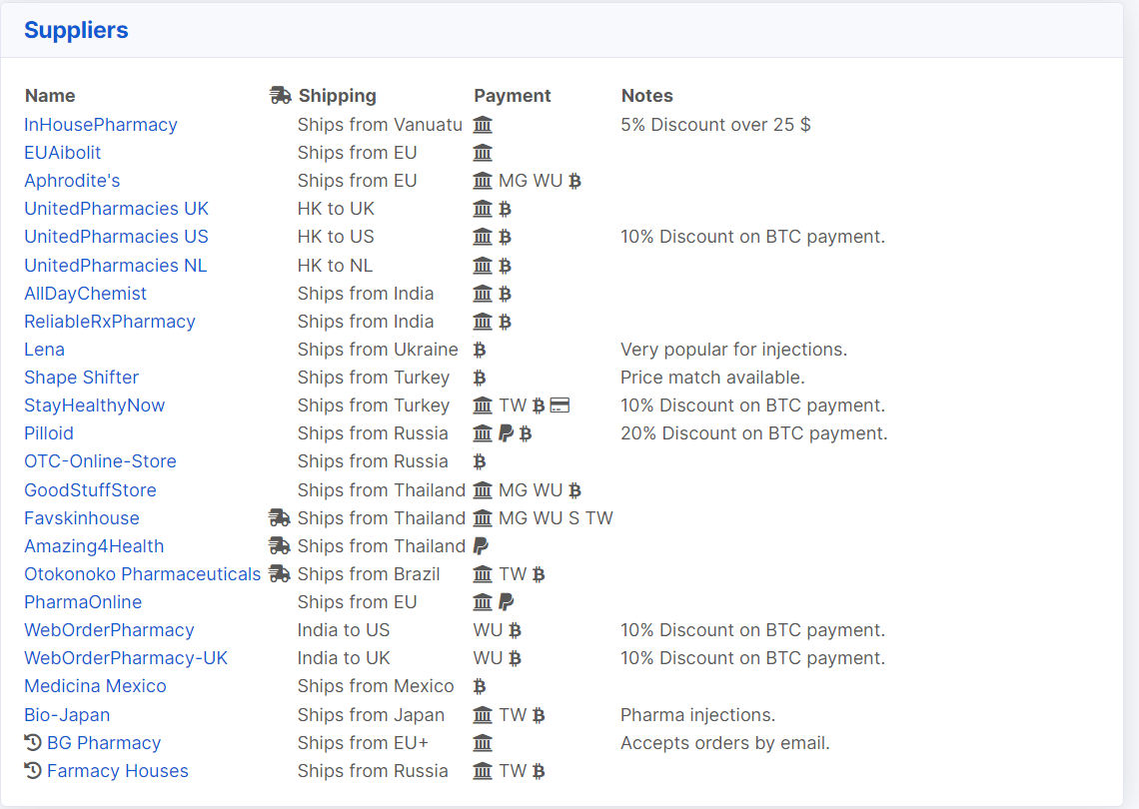This screenshot has height=809, width=1139.
Task: Open the Farmacy Houses link
Action: pos(118,771)
